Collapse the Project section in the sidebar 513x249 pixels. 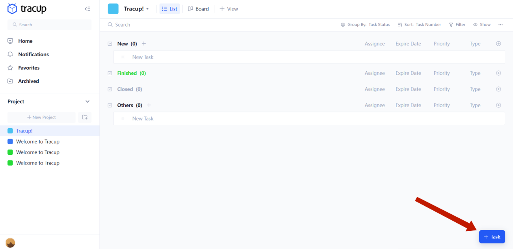pyautogui.click(x=87, y=101)
